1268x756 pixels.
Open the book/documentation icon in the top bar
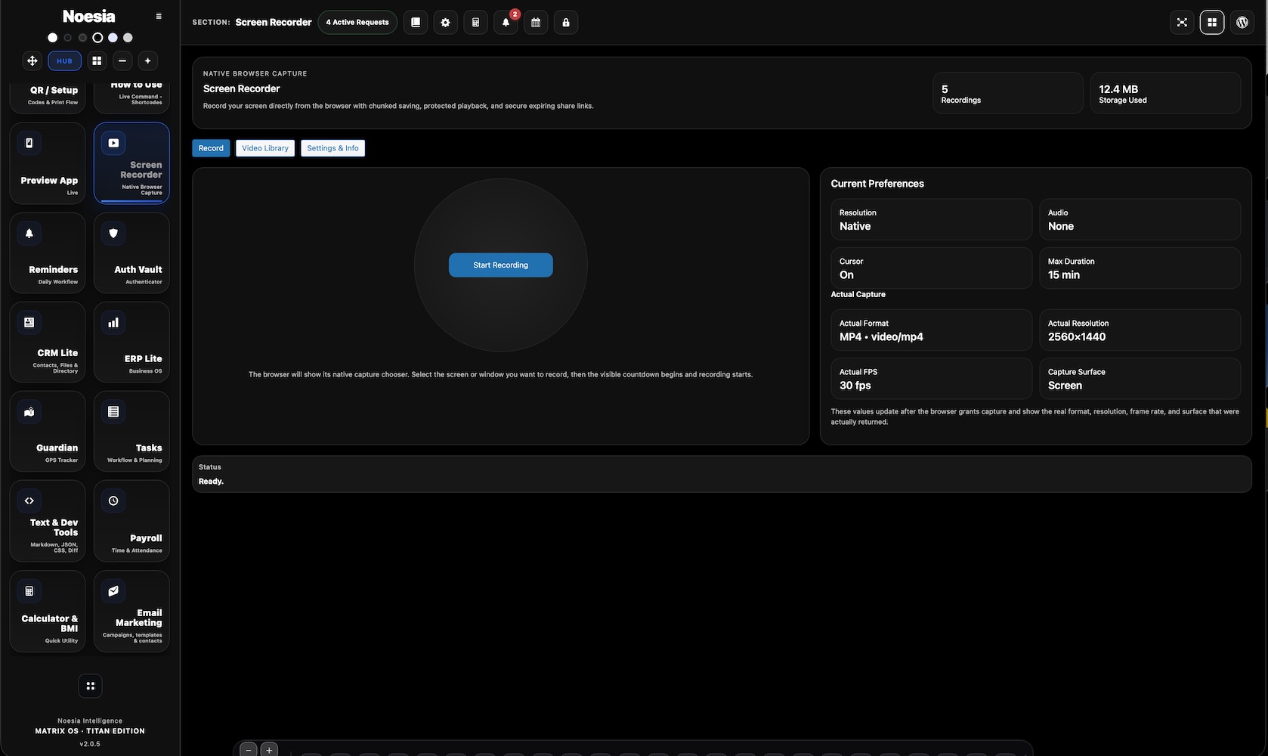point(416,23)
